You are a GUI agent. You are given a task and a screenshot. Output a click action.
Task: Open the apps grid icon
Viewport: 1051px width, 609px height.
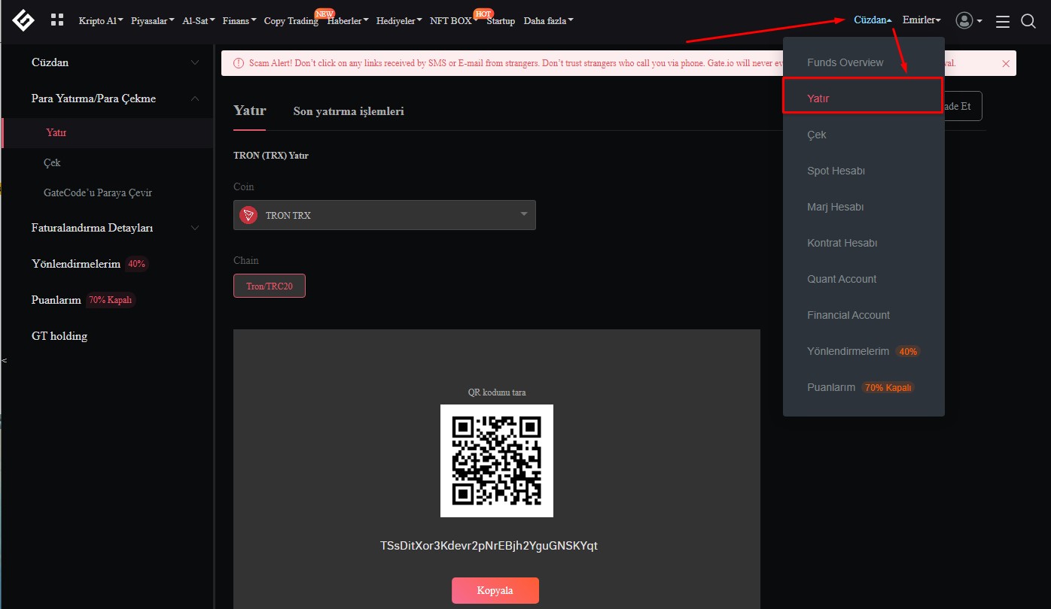tap(57, 20)
